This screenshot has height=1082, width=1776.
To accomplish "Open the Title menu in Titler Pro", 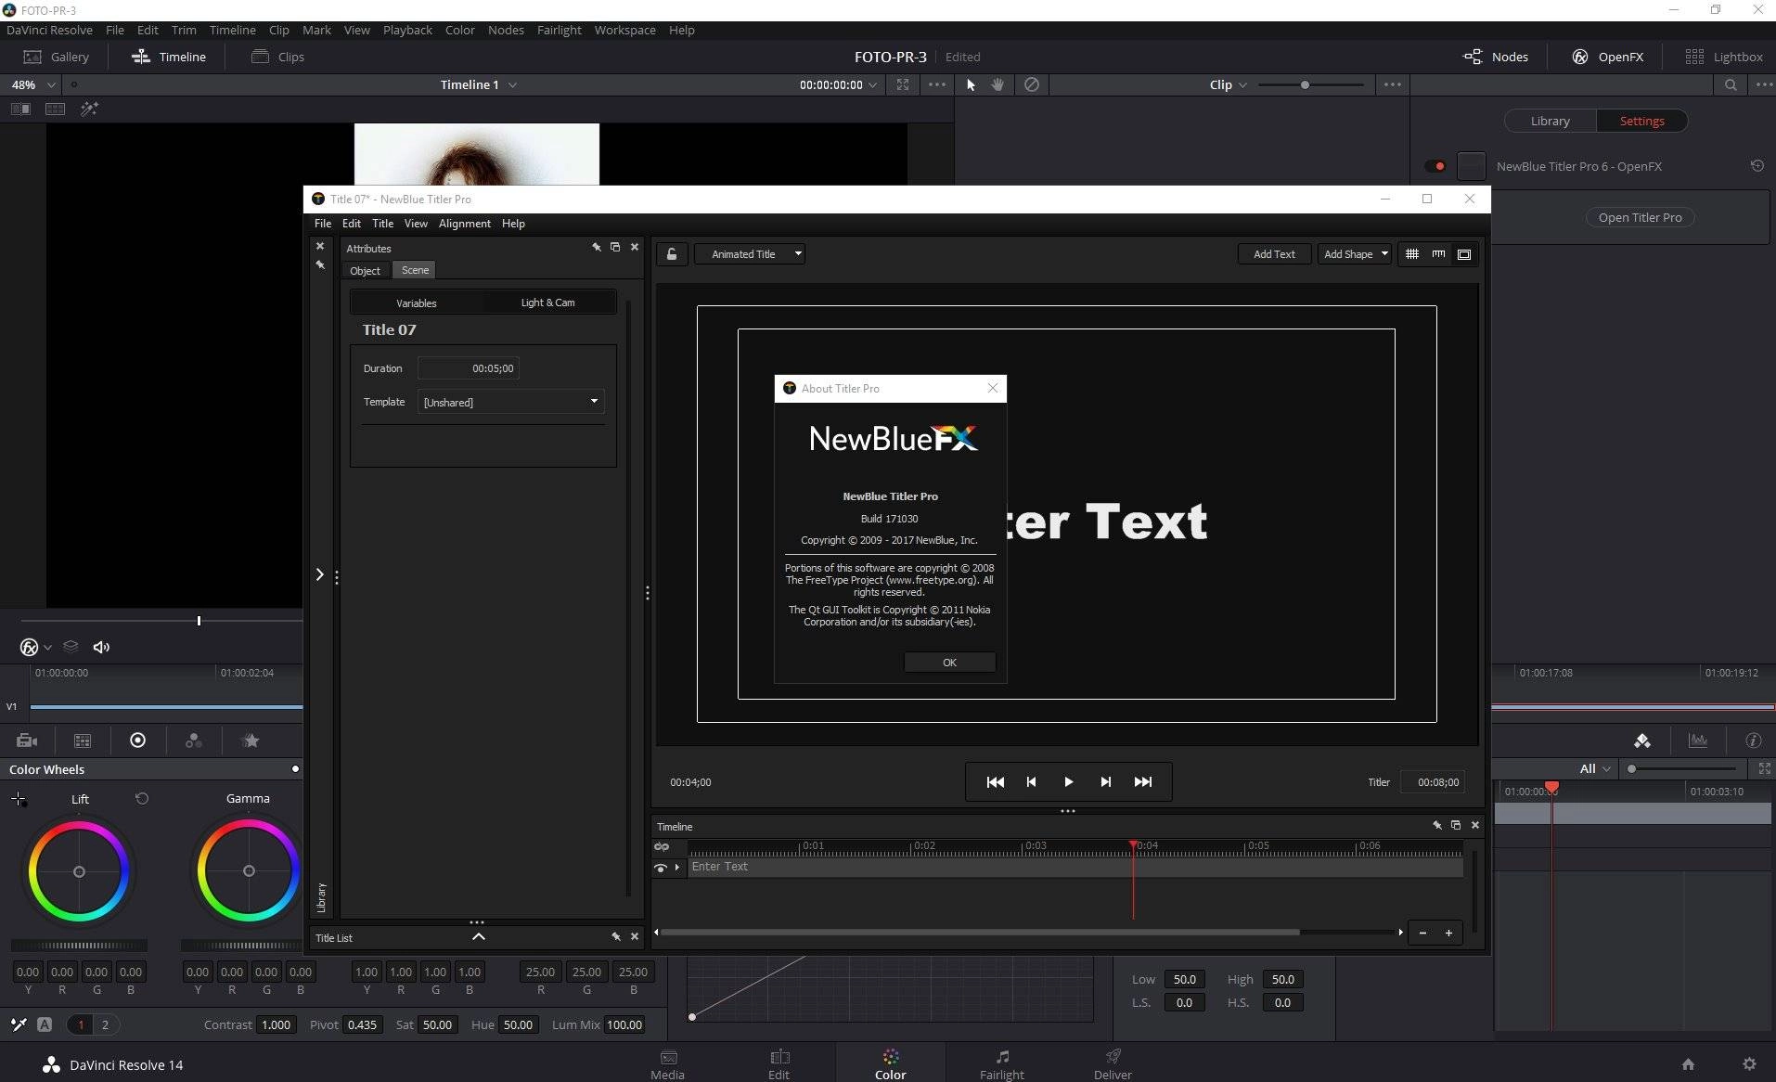I will click(382, 224).
